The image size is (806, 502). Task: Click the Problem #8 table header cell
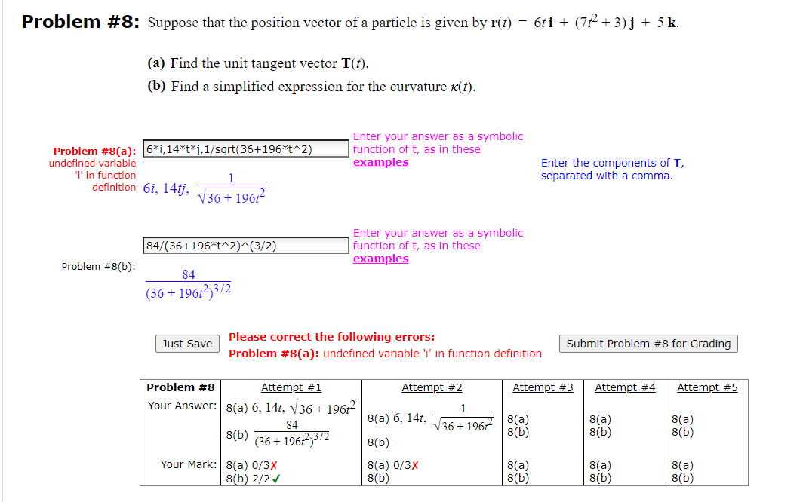click(180, 387)
